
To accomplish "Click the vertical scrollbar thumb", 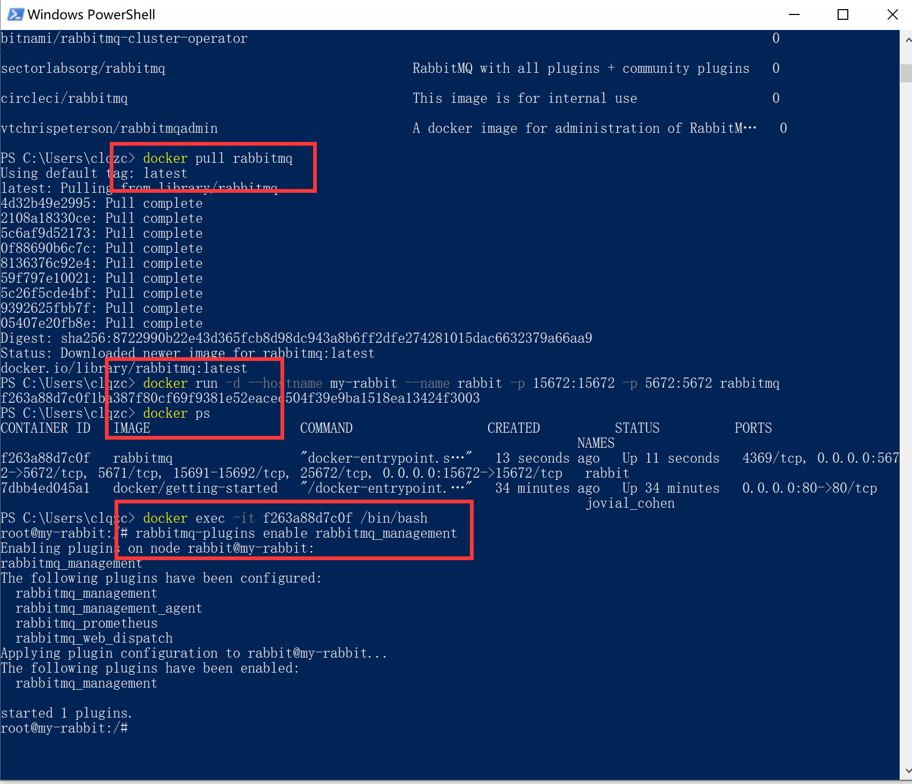I will (x=906, y=73).
